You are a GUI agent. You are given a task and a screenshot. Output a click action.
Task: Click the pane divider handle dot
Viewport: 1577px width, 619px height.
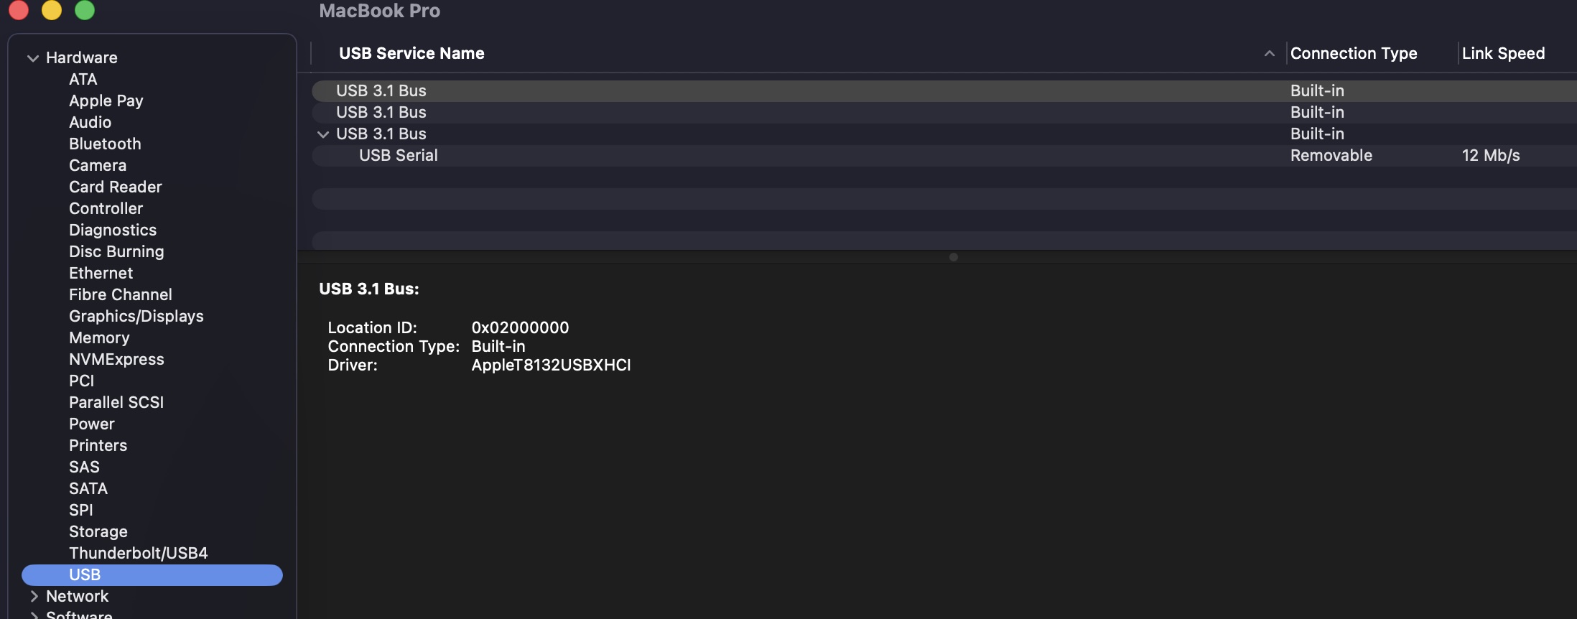pyautogui.click(x=953, y=257)
